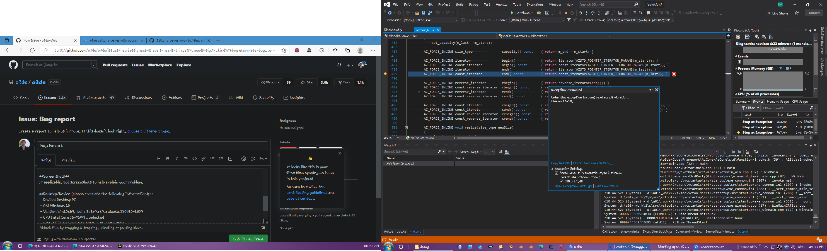Click the Italic icon in GitHub editor
This screenshot has height=251, width=827.
(176, 159)
